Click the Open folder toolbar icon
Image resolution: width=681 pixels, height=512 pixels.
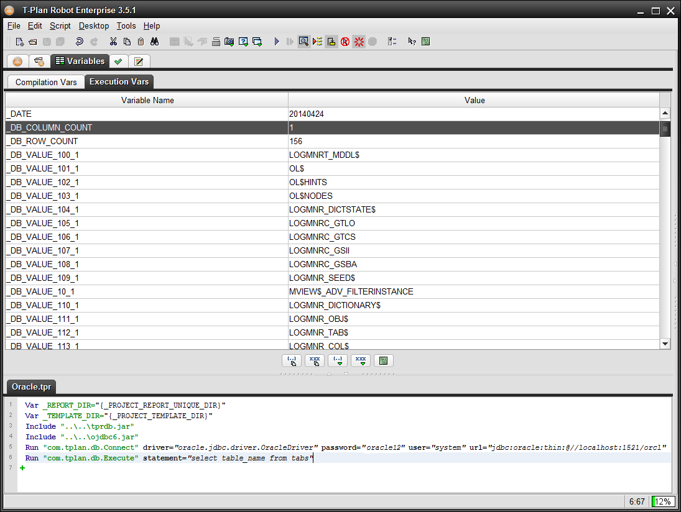32,42
